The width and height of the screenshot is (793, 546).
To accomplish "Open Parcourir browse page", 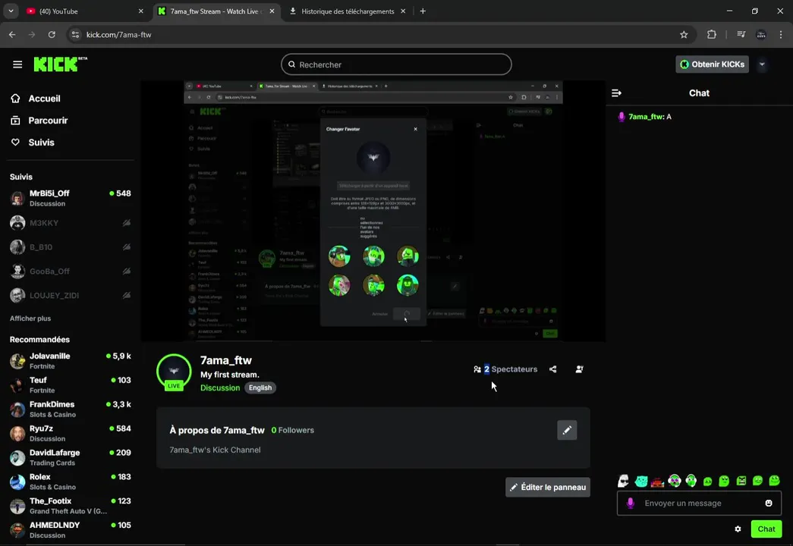I will click(x=48, y=121).
